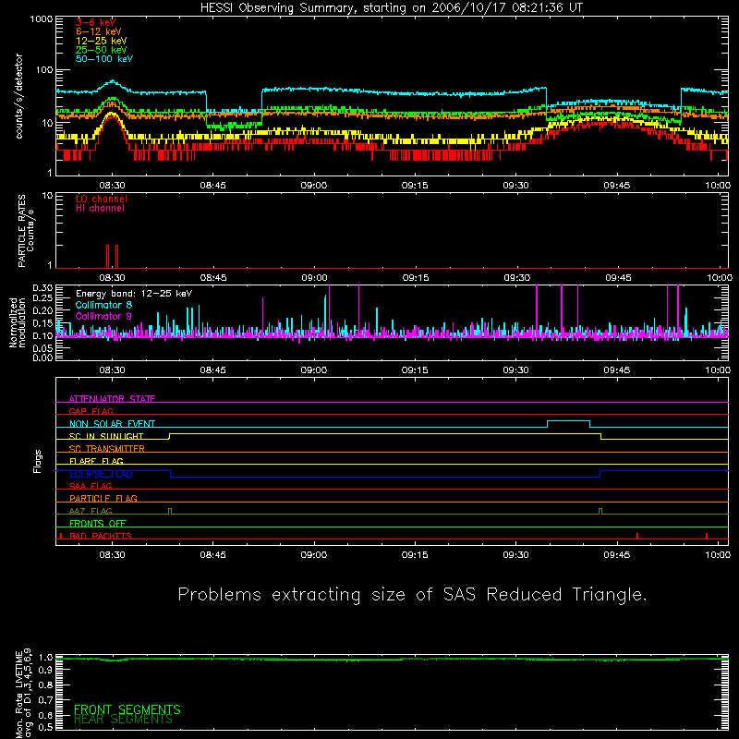This screenshot has width=739, height=739.
Task: Click the ATTENUATOR STATE flag label
Action: coord(112,399)
